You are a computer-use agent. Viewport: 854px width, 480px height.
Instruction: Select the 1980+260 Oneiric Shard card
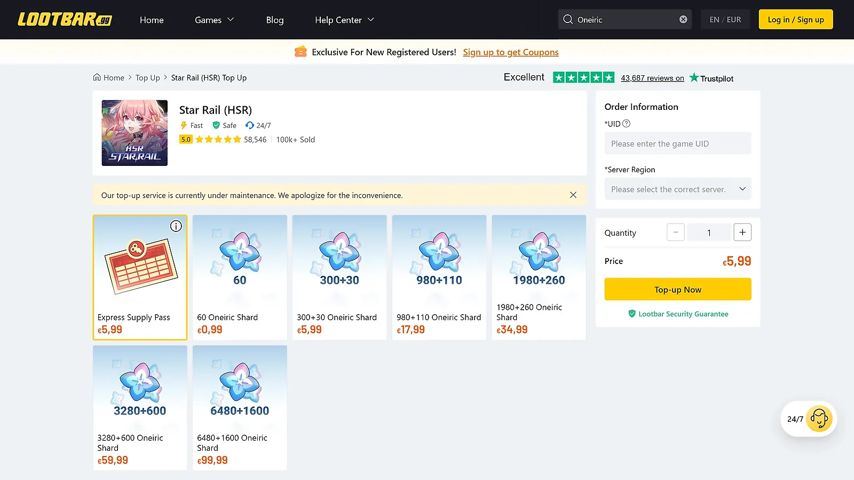(539, 277)
